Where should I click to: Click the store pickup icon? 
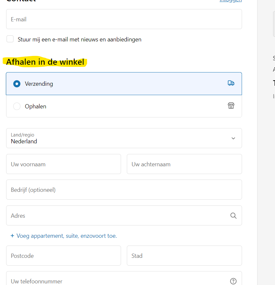(231, 106)
